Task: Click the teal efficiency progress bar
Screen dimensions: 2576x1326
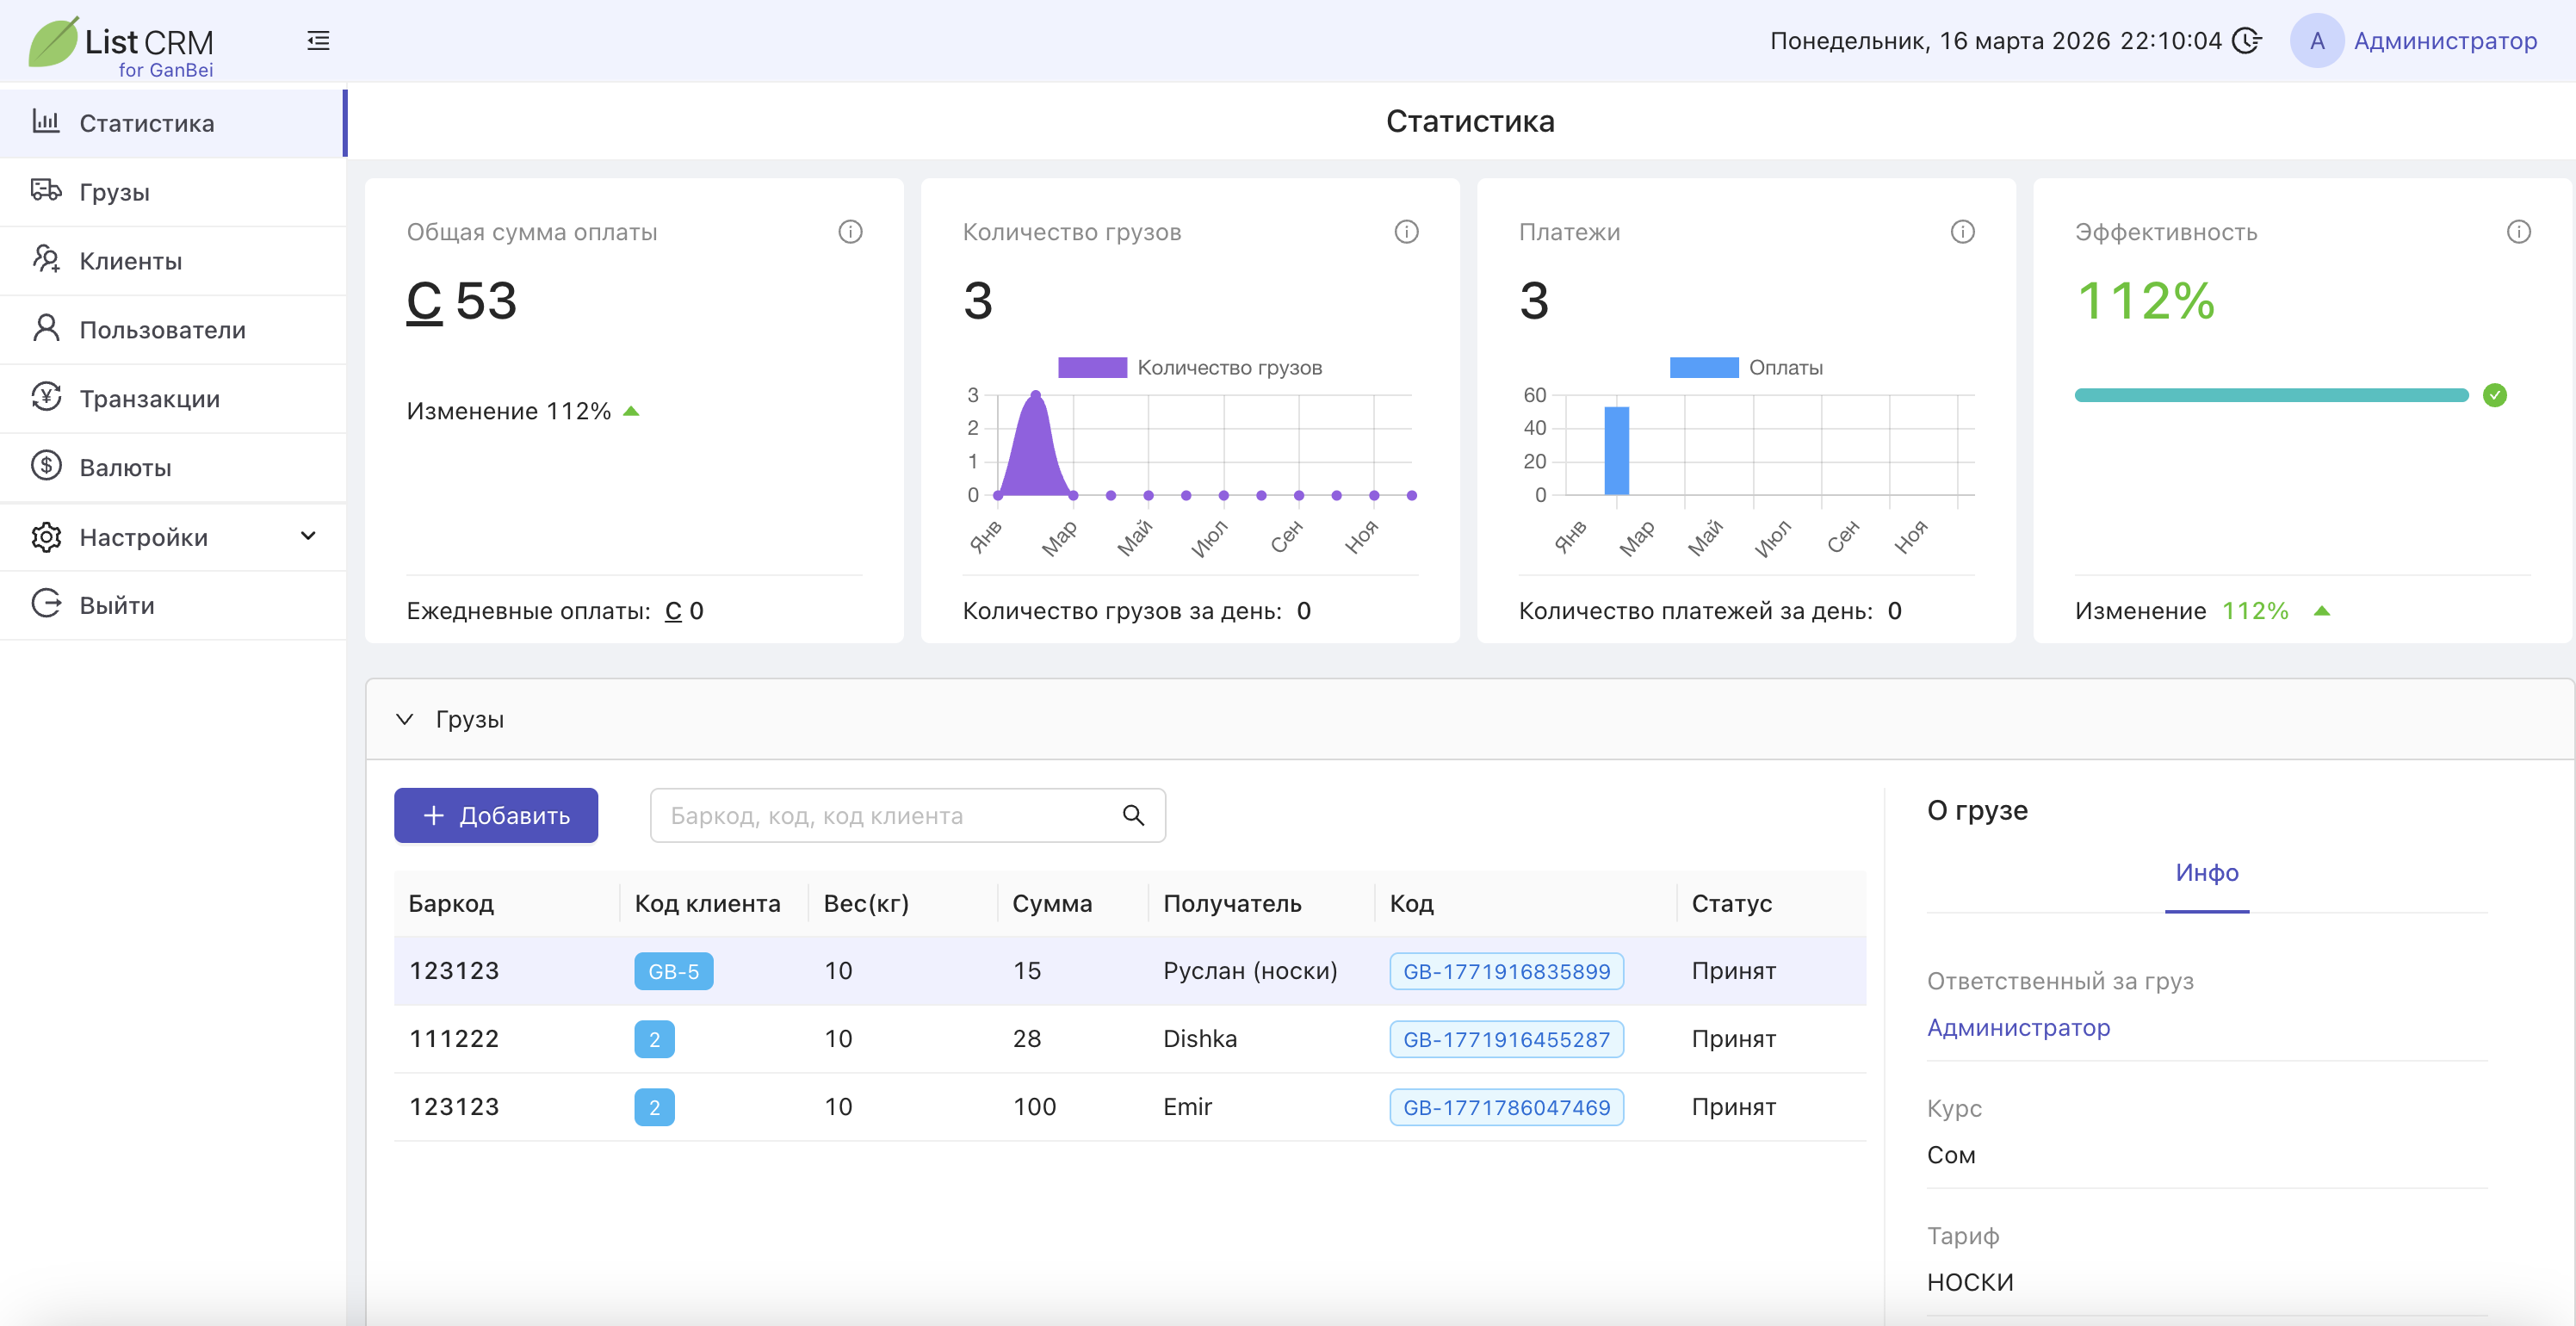Action: 2271,395
